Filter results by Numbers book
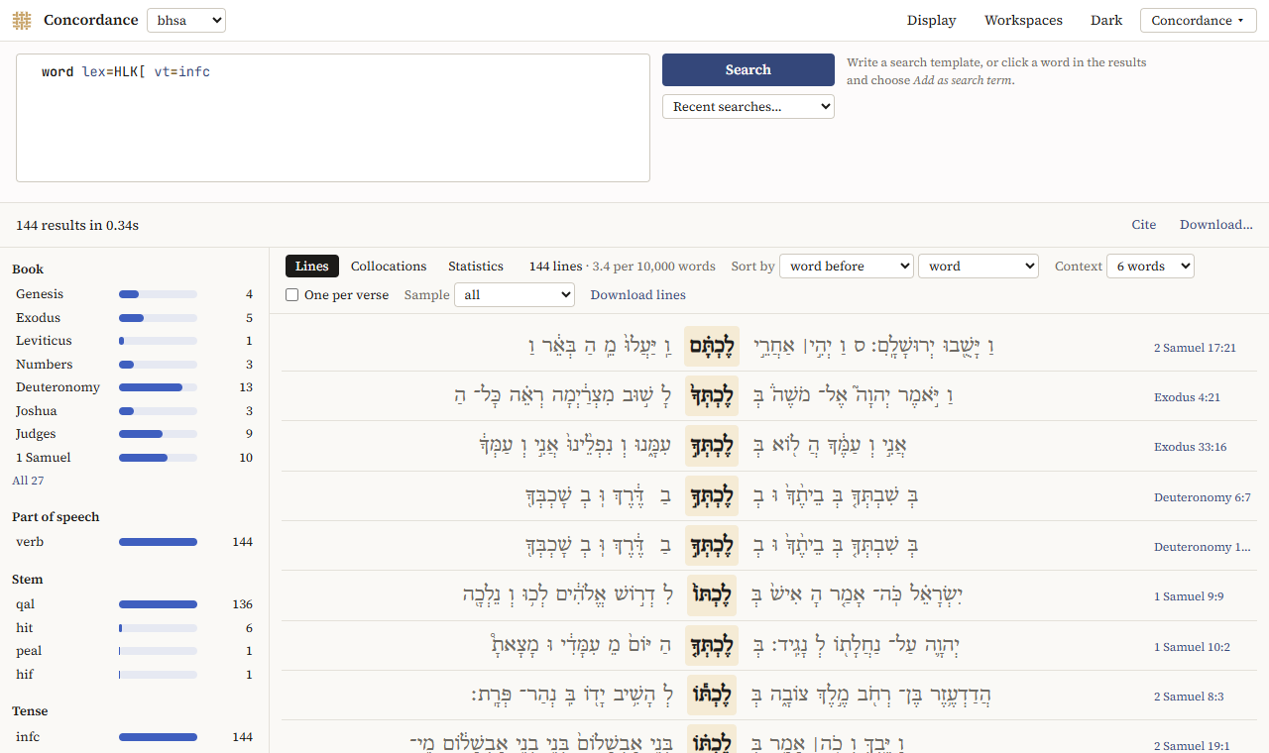The image size is (1269, 753). [134, 365]
